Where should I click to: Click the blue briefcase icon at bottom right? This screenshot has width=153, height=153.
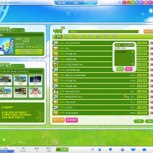[144, 150]
